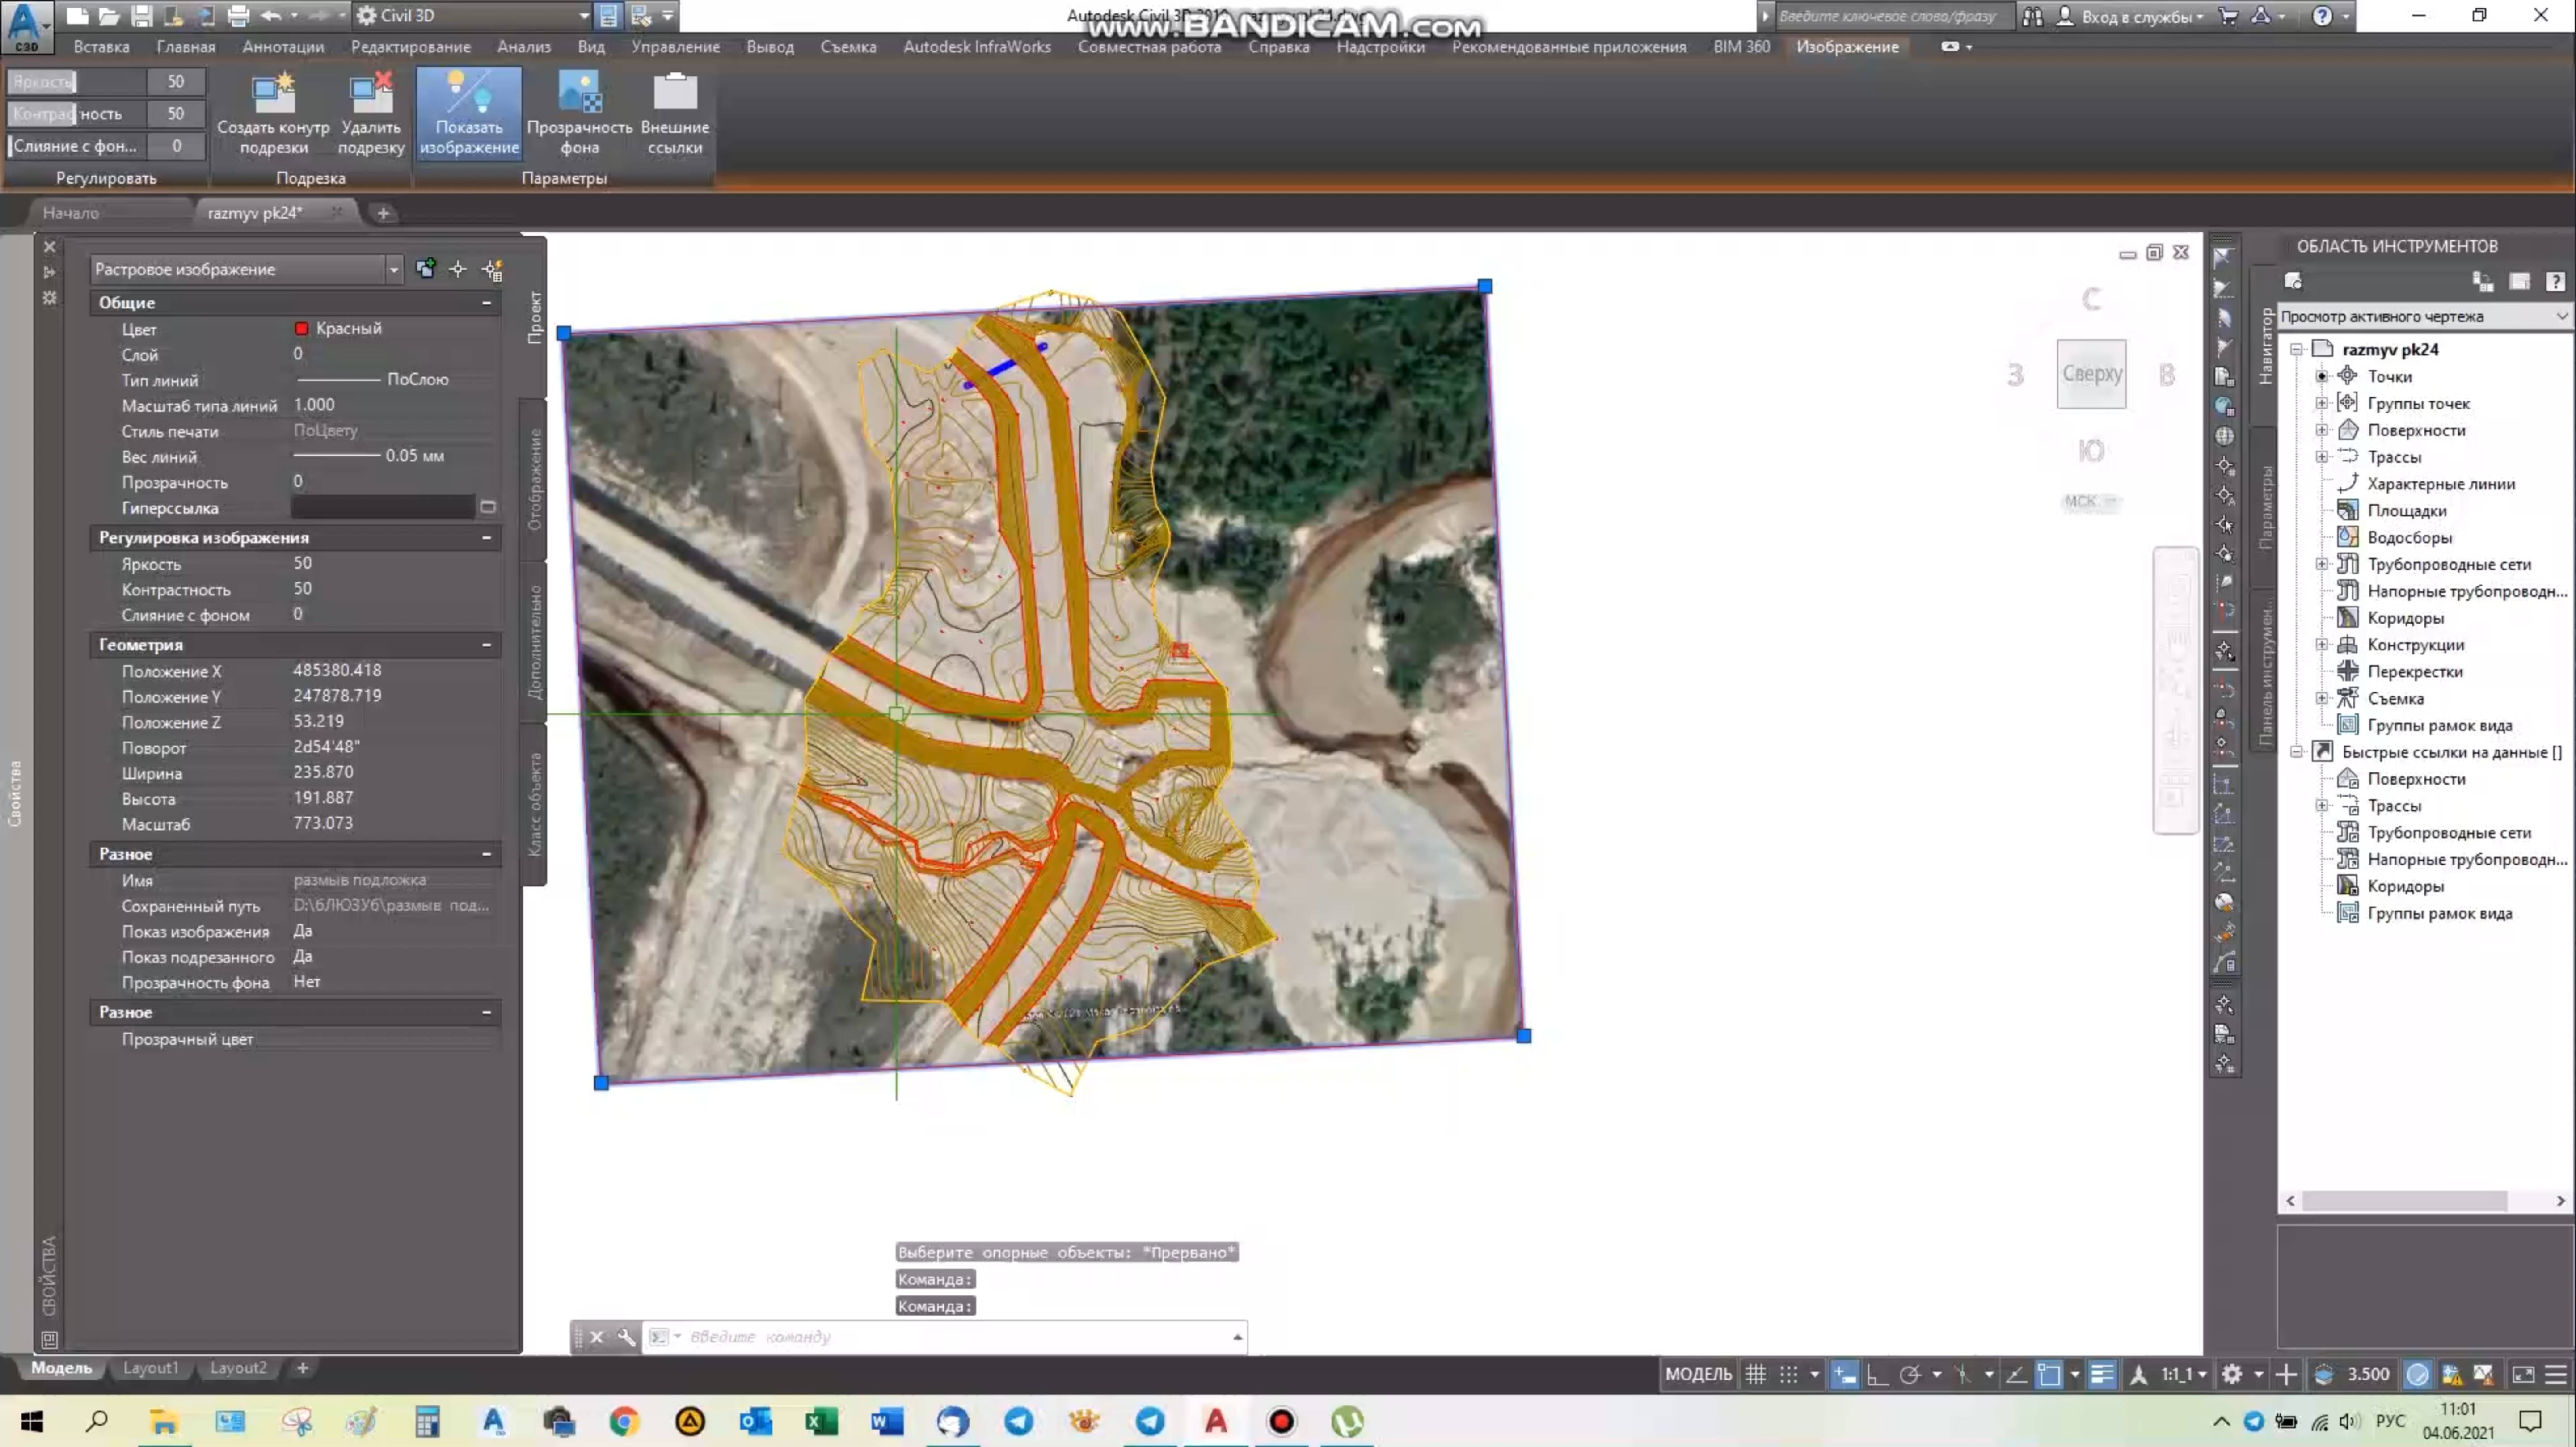Toggle snap mode in status bar
Viewport: 2576px width, 1447px height.
(x=1789, y=1374)
